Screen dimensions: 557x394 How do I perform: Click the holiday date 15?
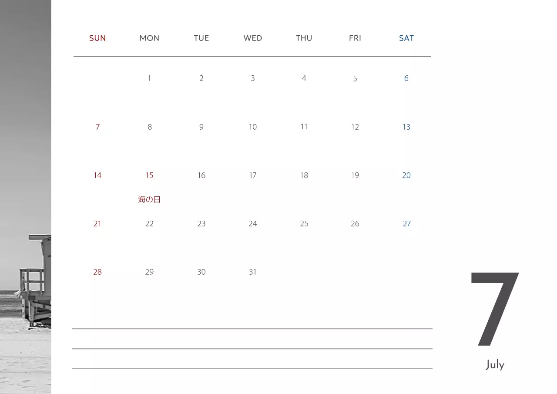149,175
